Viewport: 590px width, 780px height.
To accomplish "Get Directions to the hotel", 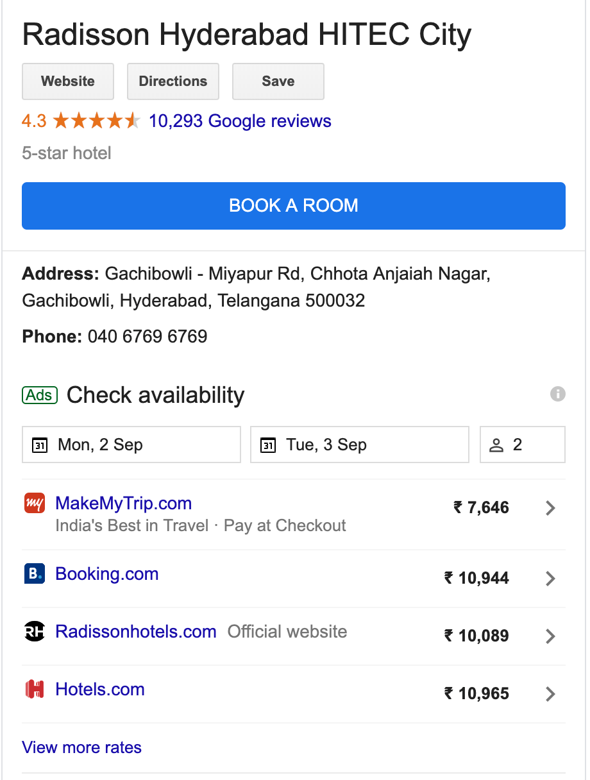I will pyautogui.click(x=173, y=81).
